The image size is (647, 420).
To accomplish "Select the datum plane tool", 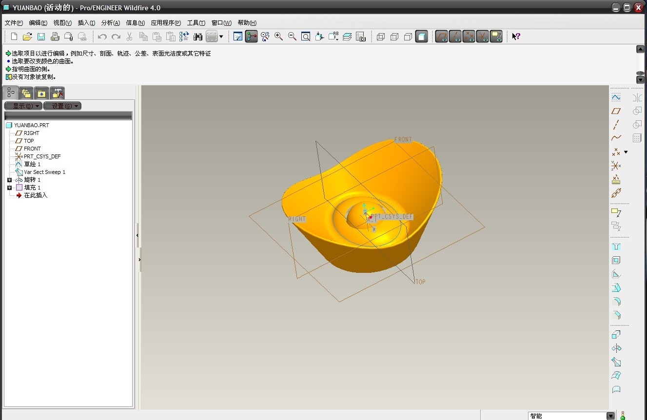I will coord(616,111).
